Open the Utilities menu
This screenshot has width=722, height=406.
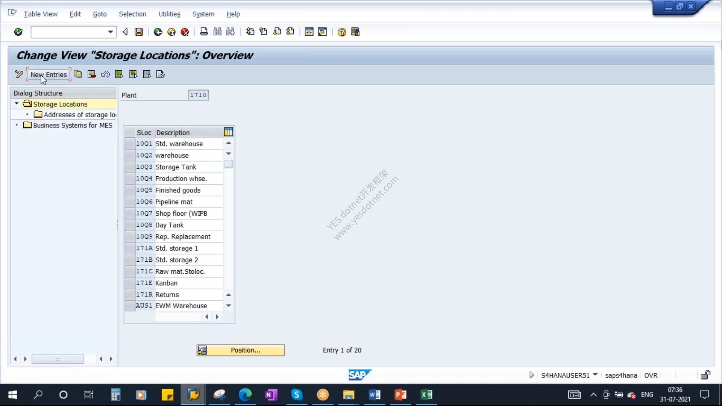(169, 14)
